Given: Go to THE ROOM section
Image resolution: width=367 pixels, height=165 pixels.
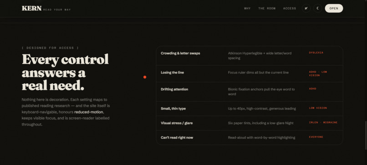Looking at the screenshot, I should coord(267,9).
